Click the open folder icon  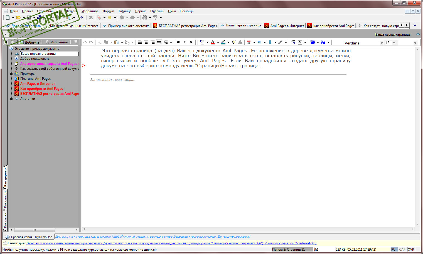(18, 18)
